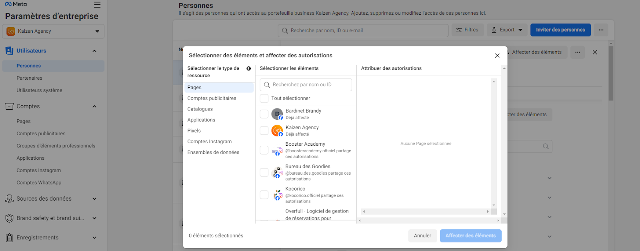Check the Tout sélectionner checkbox
Viewport: 640px width, 251px height.
[x=264, y=98]
